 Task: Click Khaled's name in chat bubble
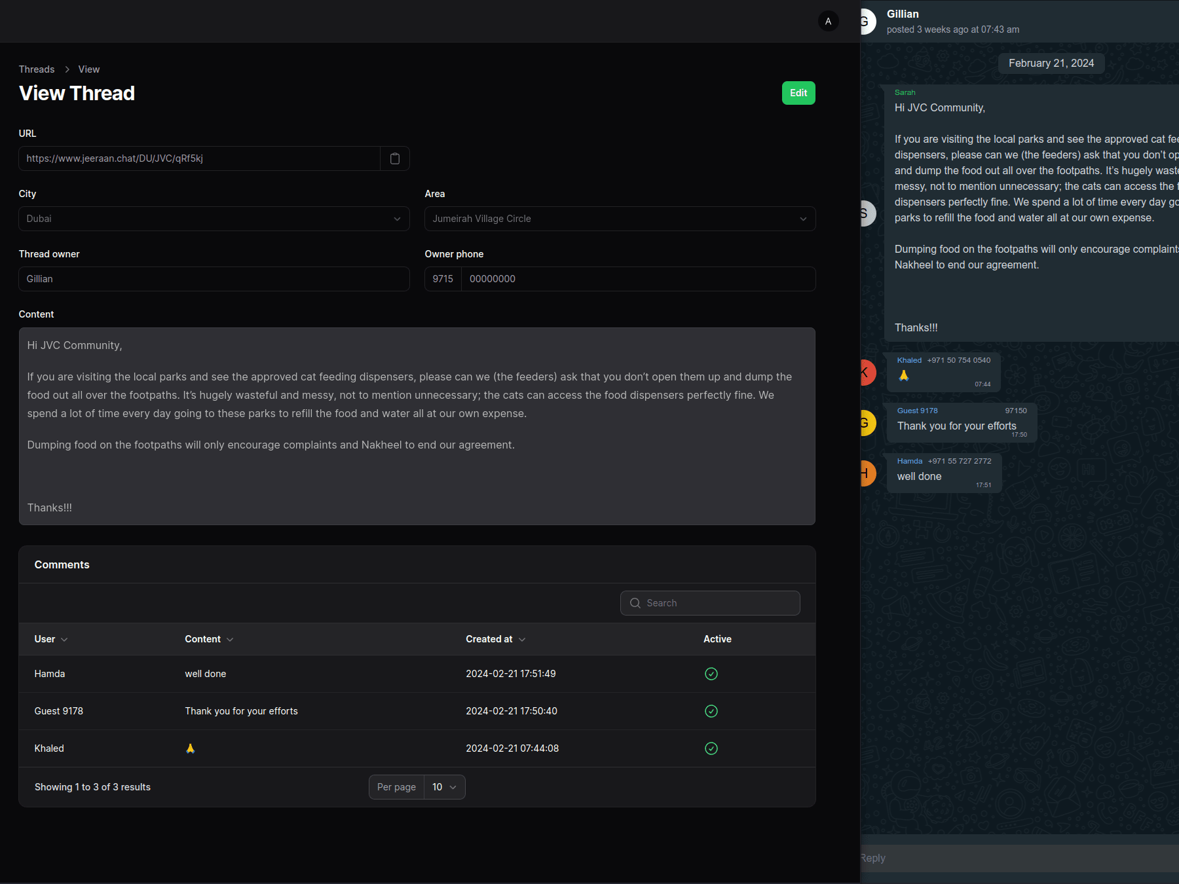coord(909,360)
